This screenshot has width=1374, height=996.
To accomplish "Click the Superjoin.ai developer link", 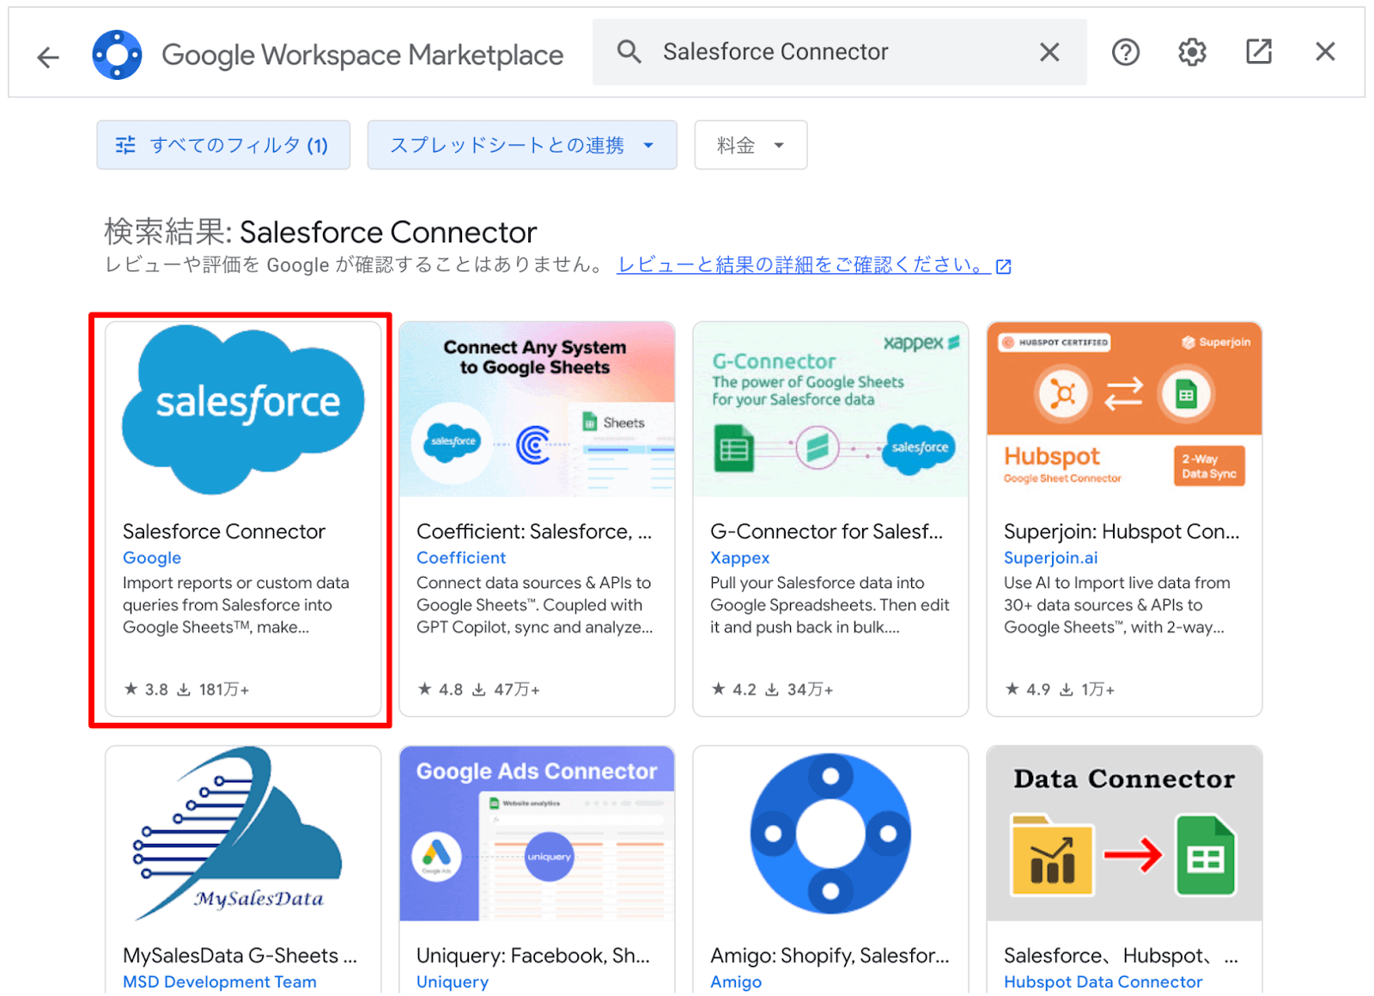I will click(1050, 558).
